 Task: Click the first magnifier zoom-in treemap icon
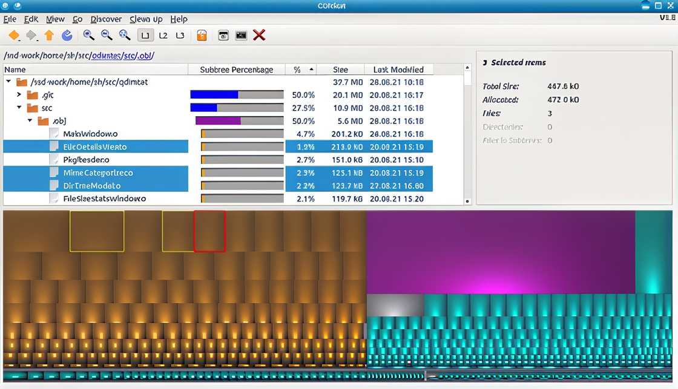[x=89, y=36]
